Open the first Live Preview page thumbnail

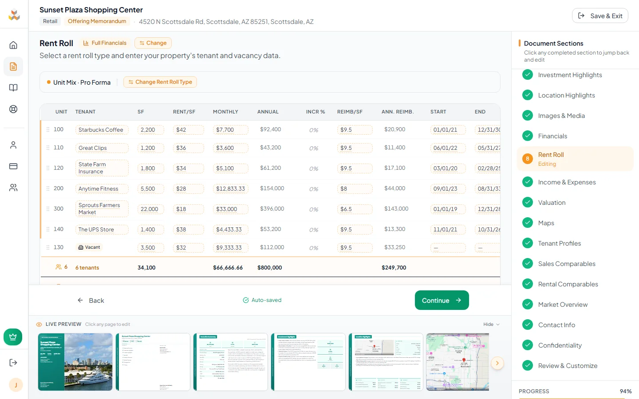tap(75, 362)
